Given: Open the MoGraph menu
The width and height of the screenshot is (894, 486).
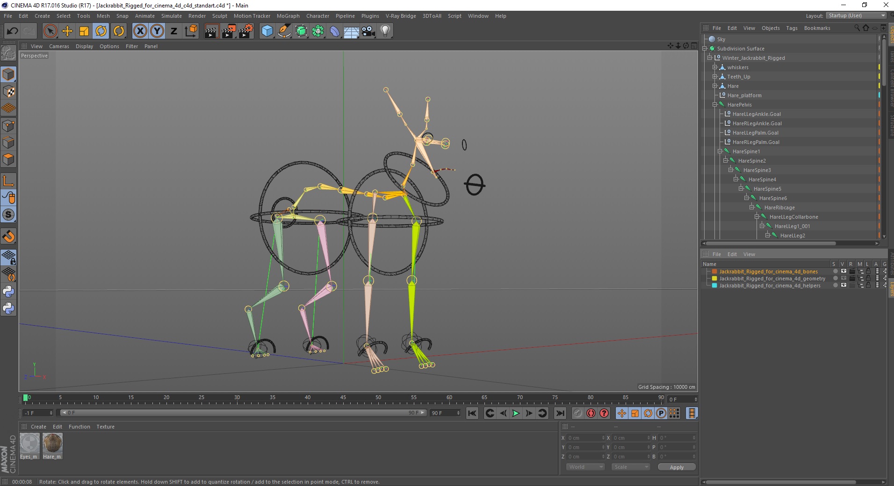Looking at the screenshot, I should [288, 16].
